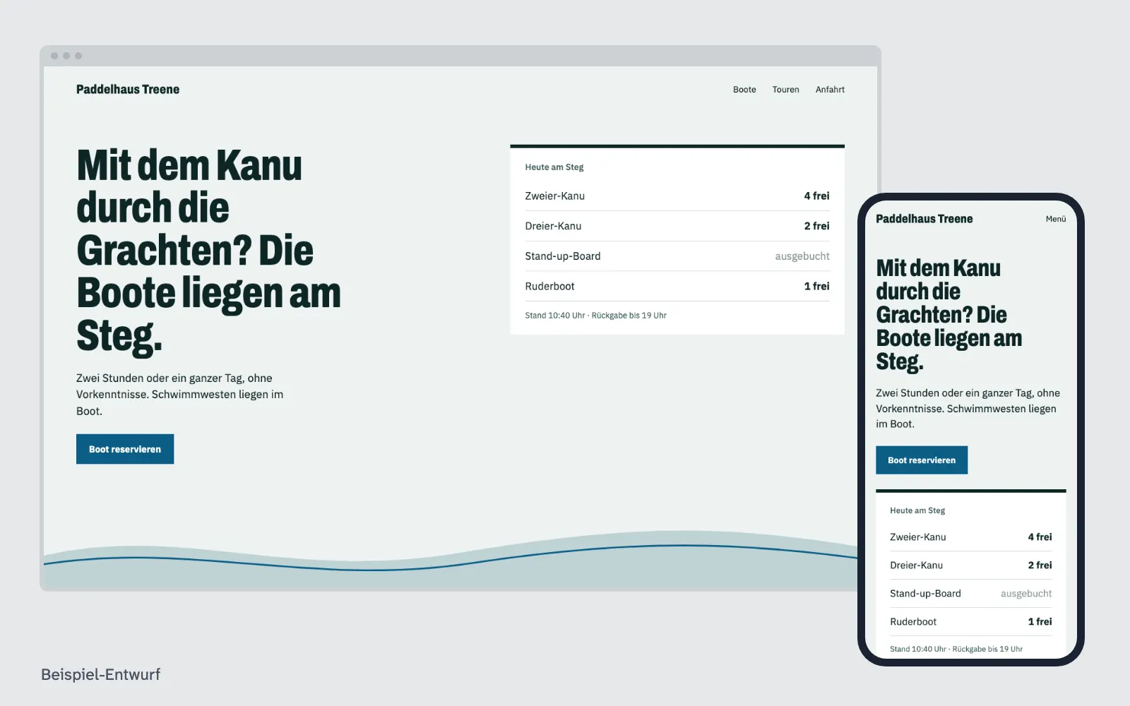Open the Boote nav link on desktop
1130x706 pixels.
coord(744,90)
